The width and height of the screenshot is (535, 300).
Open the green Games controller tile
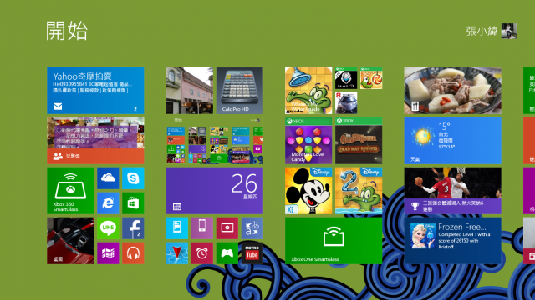coord(227,253)
